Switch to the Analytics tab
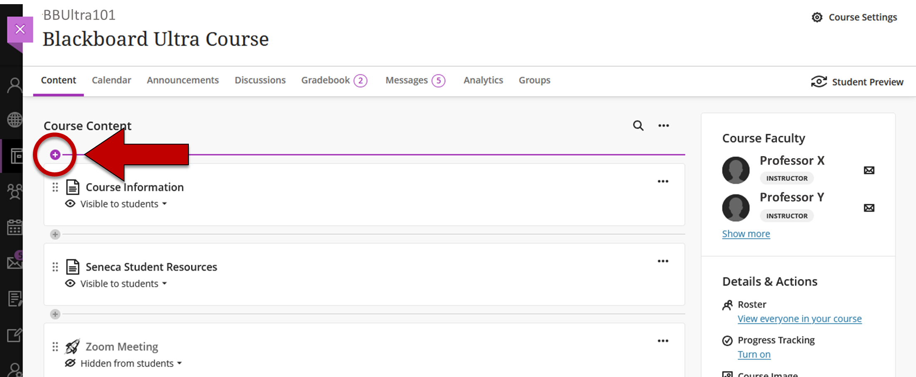This screenshot has height=377, width=916. pos(483,80)
